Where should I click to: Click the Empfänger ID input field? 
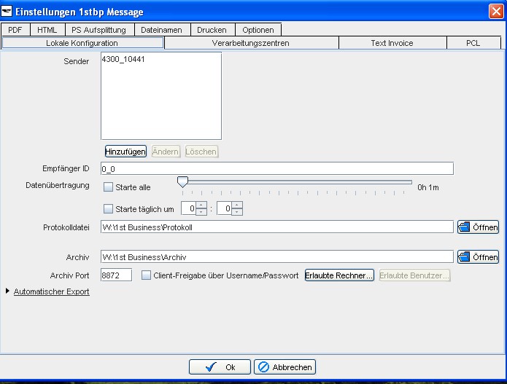coord(277,168)
